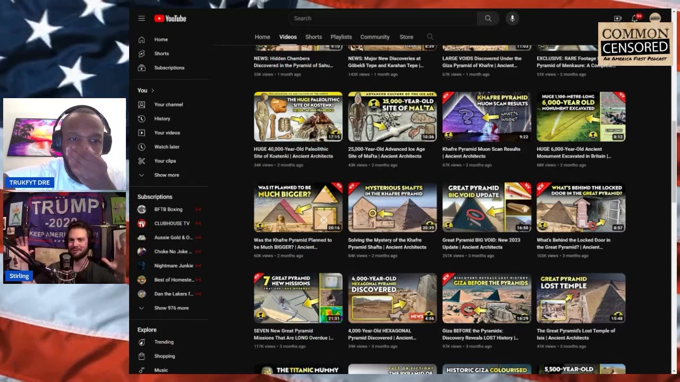Open Great Pyramid Lost Temple thumbnail
The height and width of the screenshot is (382, 680).
(581, 298)
